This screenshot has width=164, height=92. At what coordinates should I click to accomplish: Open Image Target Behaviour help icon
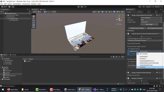click(157, 15)
